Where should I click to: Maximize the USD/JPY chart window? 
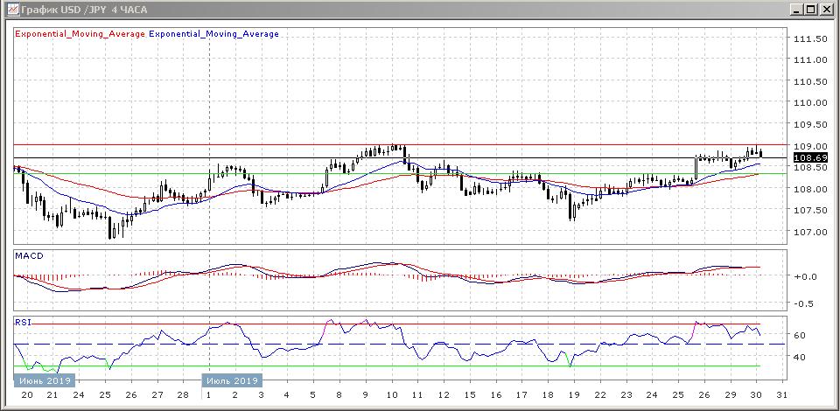pos(811,10)
